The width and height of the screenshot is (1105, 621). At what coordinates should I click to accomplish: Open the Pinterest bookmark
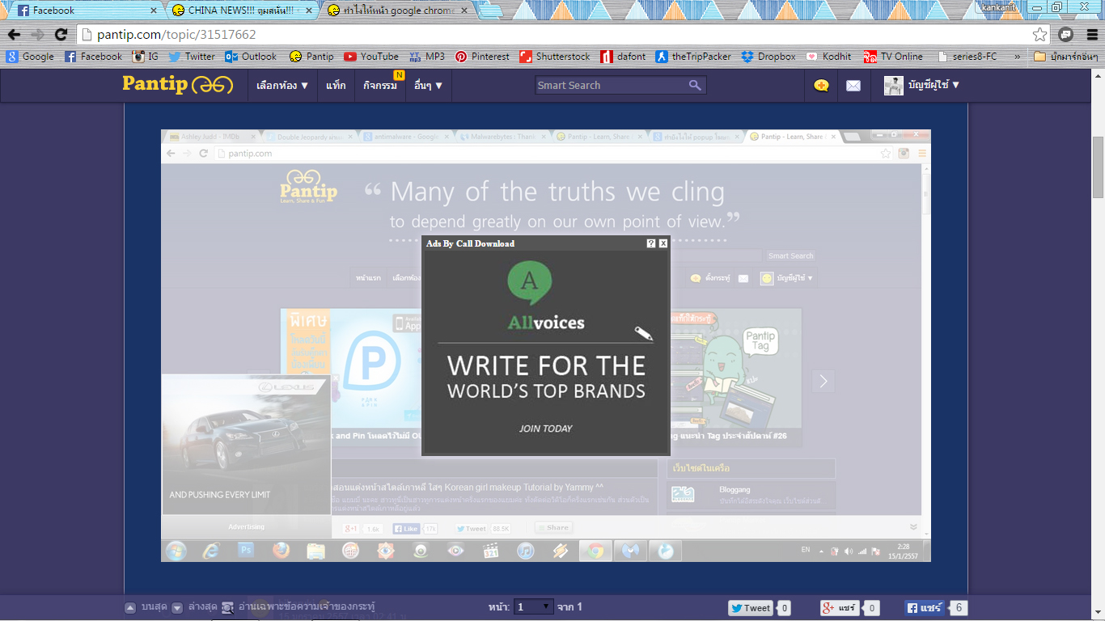pyautogui.click(x=482, y=57)
